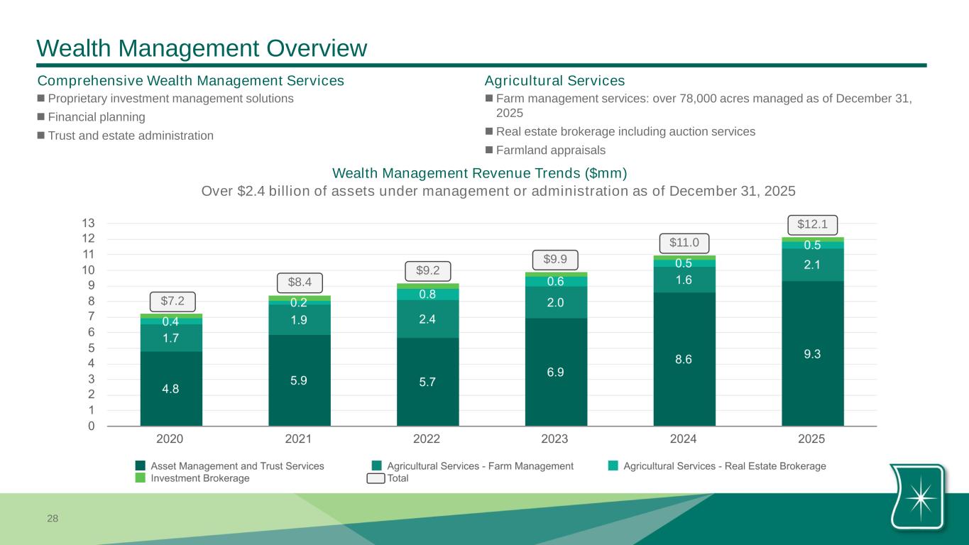
Task: Click the 4.8 bar segment in 2020
Action: pos(171,388)
